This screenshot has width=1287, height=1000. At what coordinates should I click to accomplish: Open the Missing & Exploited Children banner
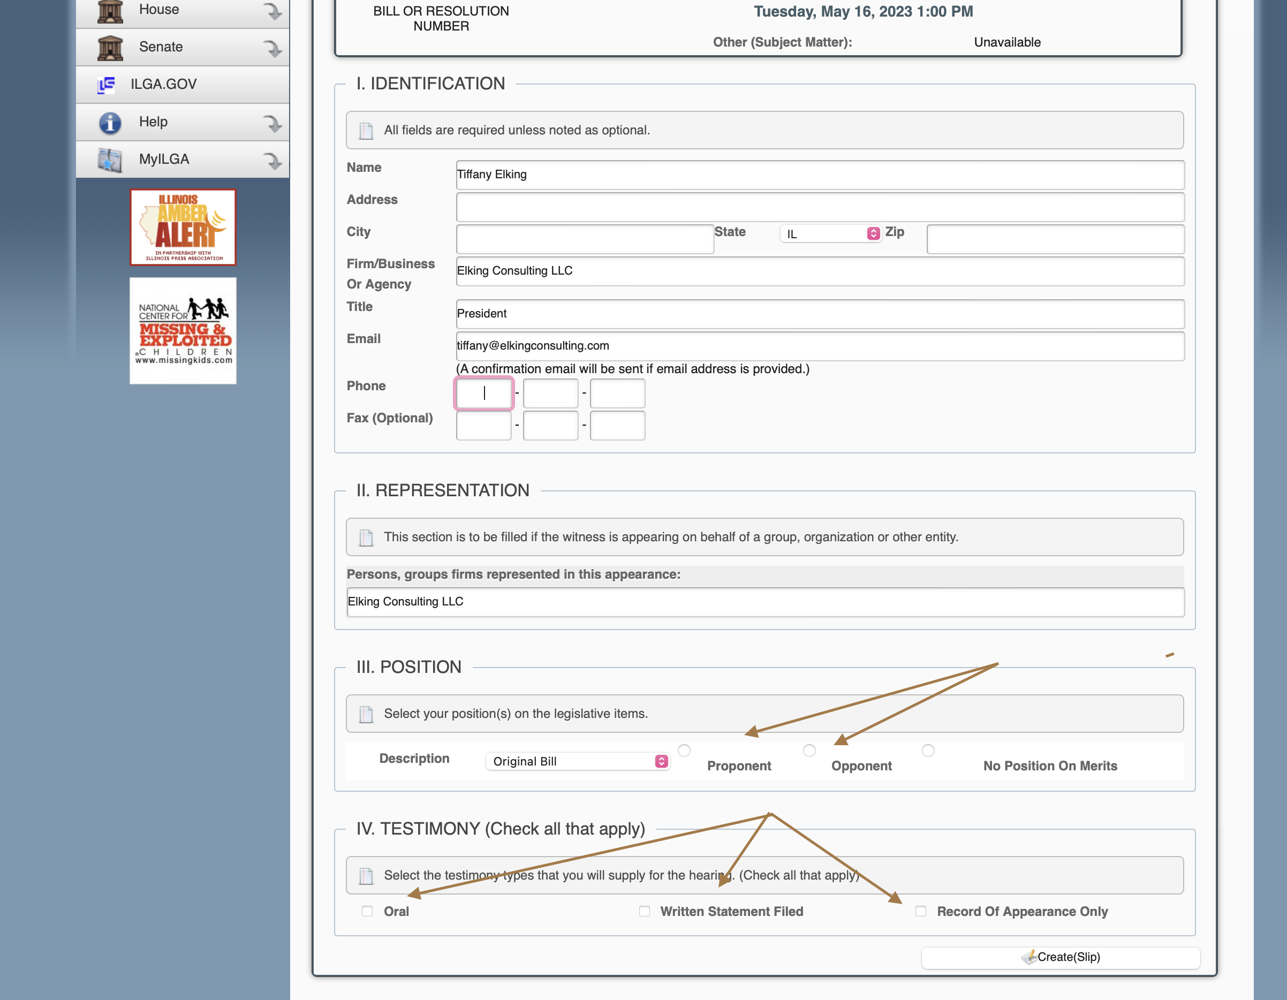(x=183, y=331)
